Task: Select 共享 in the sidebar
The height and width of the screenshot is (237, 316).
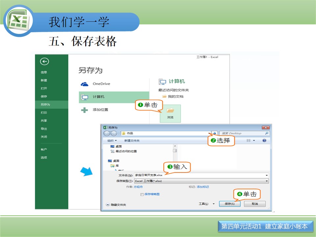Action: click(x=44, y=120)
